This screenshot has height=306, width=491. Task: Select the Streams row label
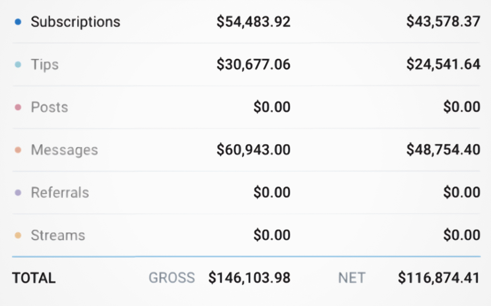(58, 235)
